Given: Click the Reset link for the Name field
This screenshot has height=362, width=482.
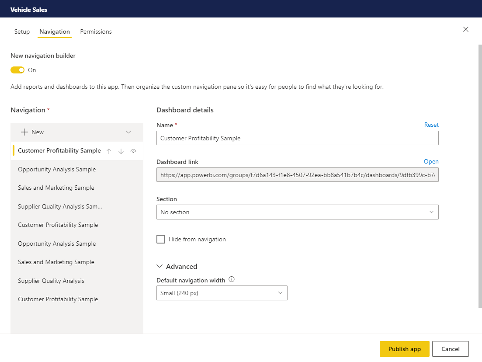Looking at the screenshot, I should click(x=431, y=125).
